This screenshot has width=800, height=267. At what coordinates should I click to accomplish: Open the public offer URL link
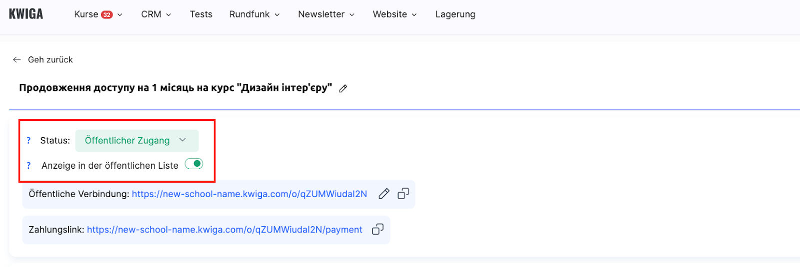click(x=249, y=194)
